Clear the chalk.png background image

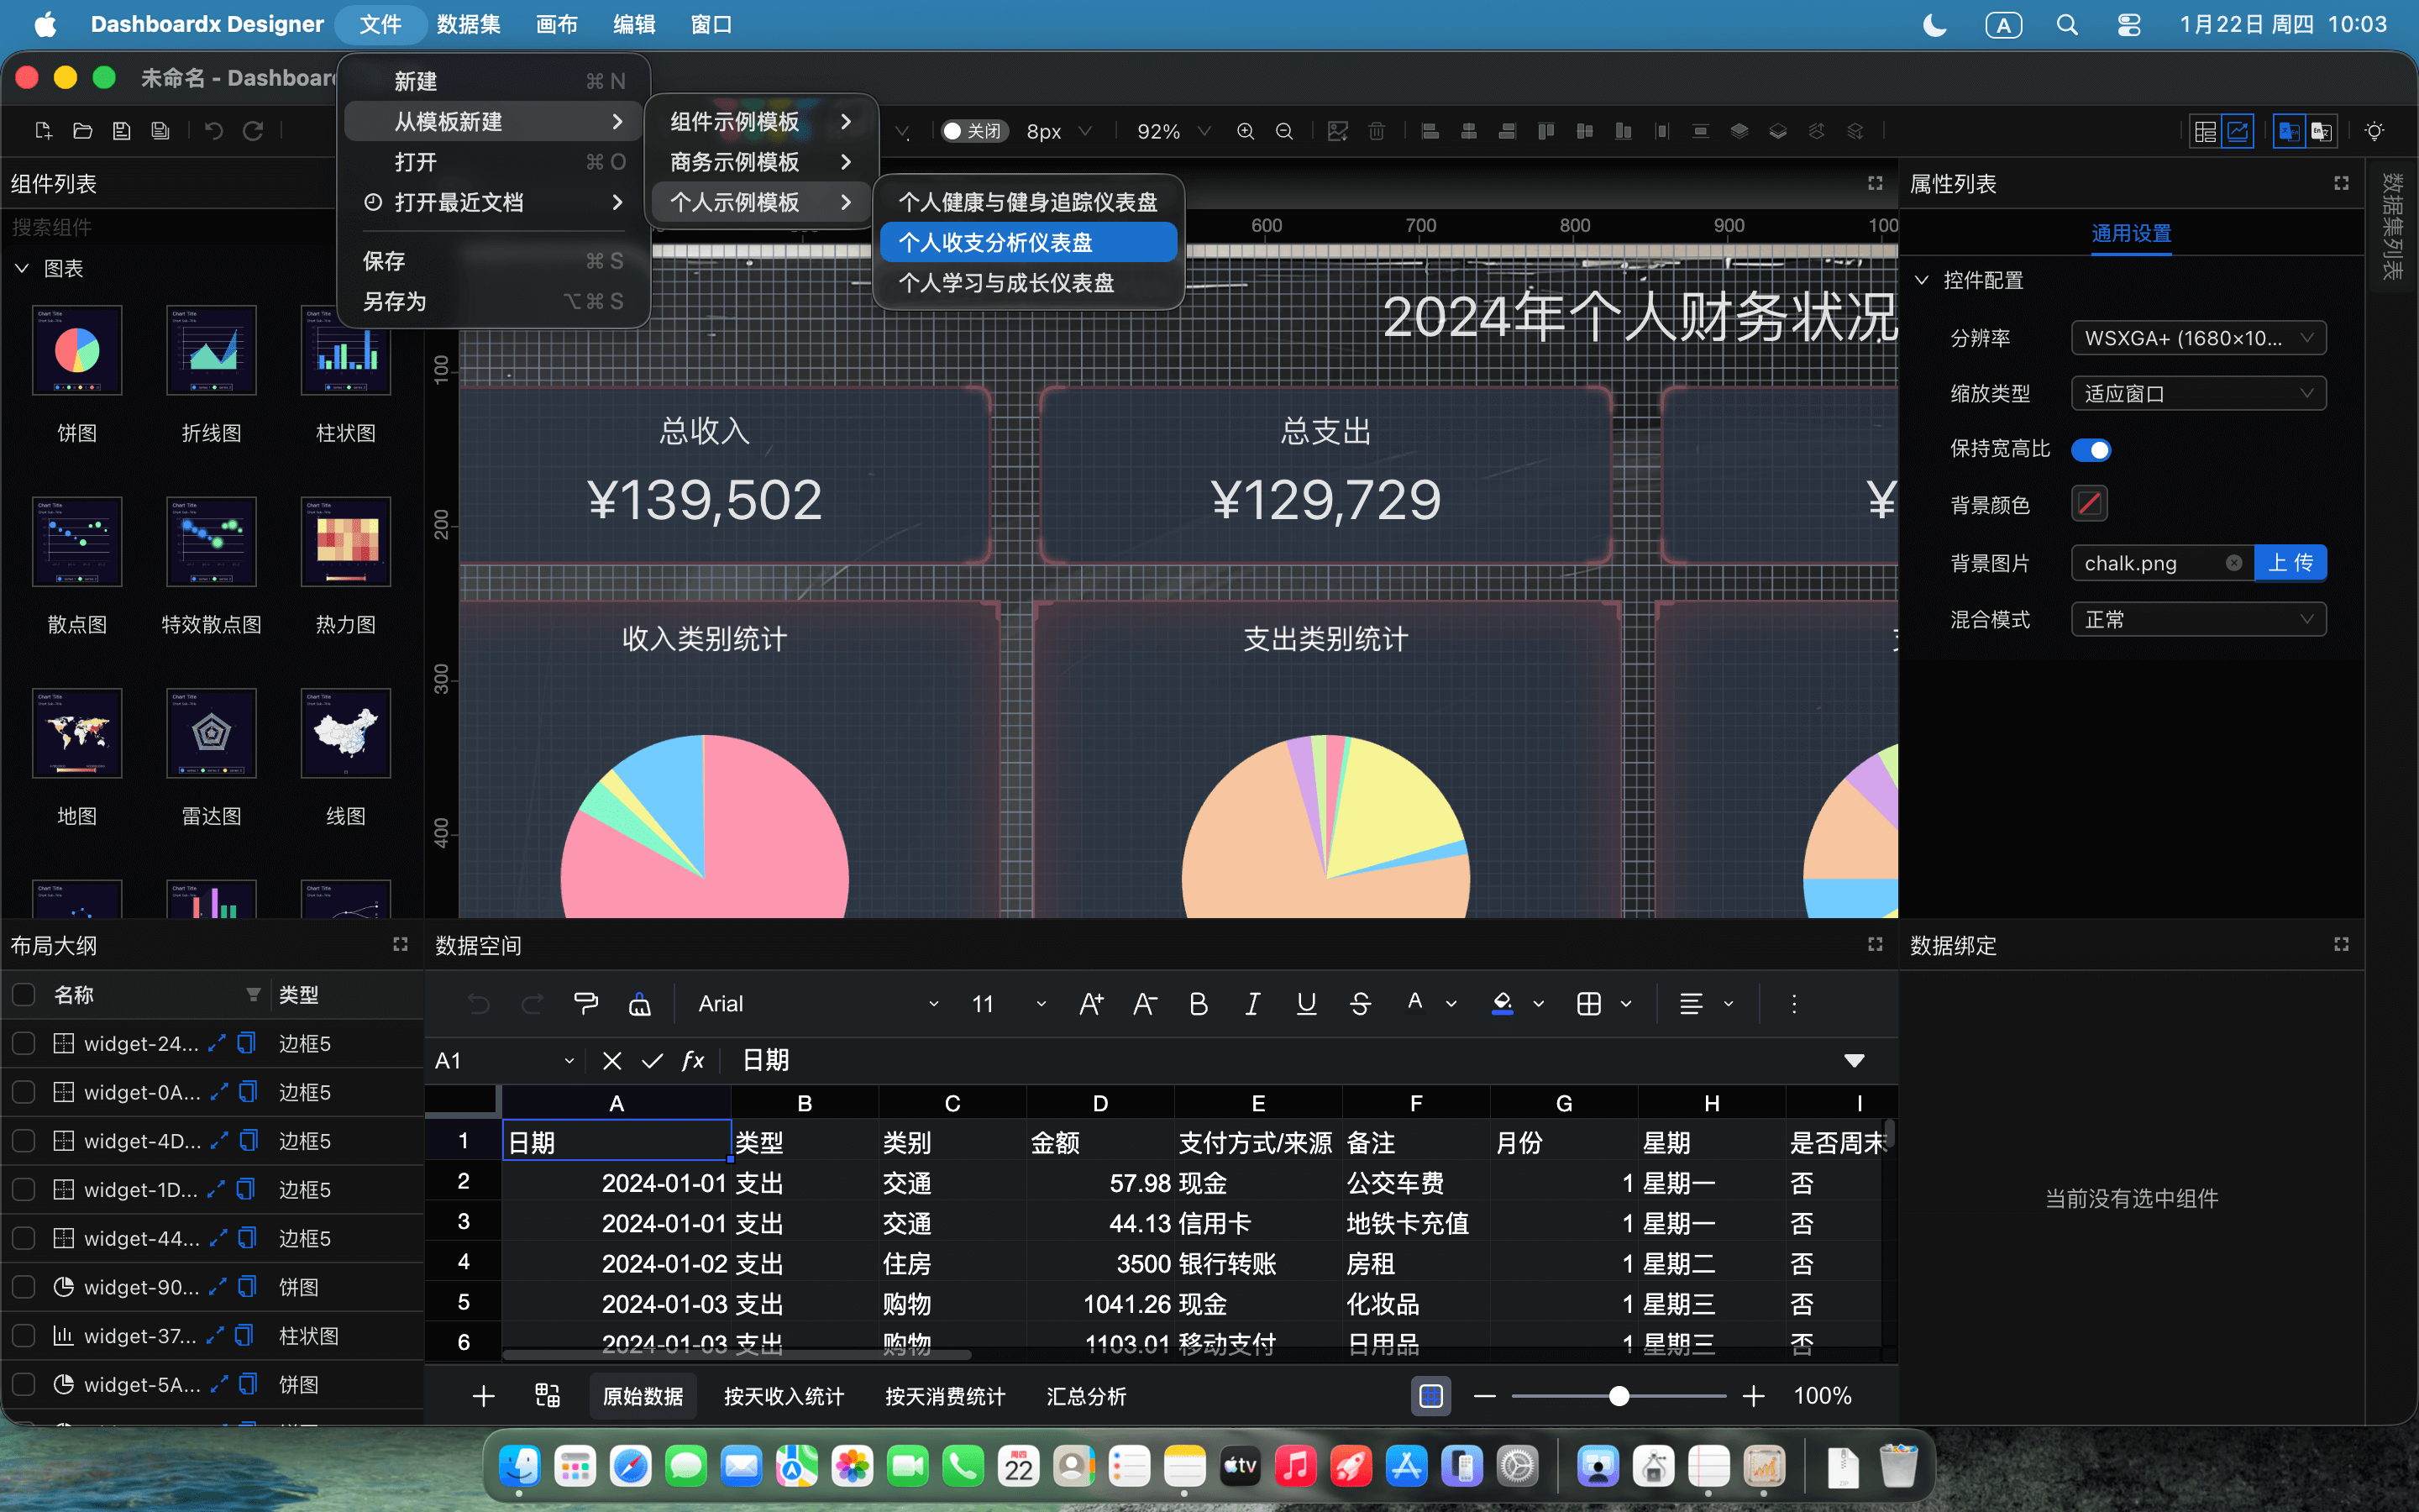[x=2234, y=563]
